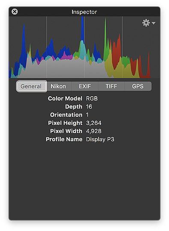Viewport: 169px width, 231px height.
Task: Click the Inspector window title
Action: tap(84, 12)
